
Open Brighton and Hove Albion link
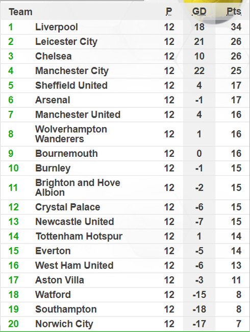point(78,187)
